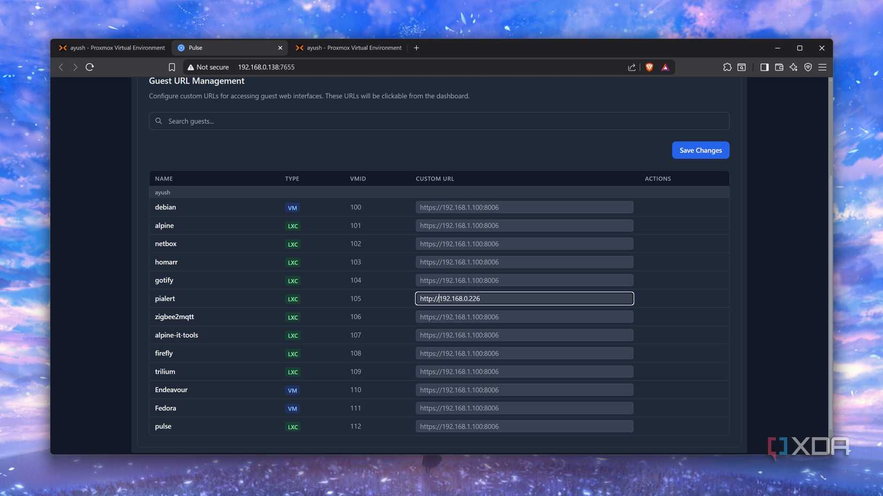The width and height of the screenshot is (883, 496).
Task: Open Brave Shields lion icon
Action: click(649, 67)
